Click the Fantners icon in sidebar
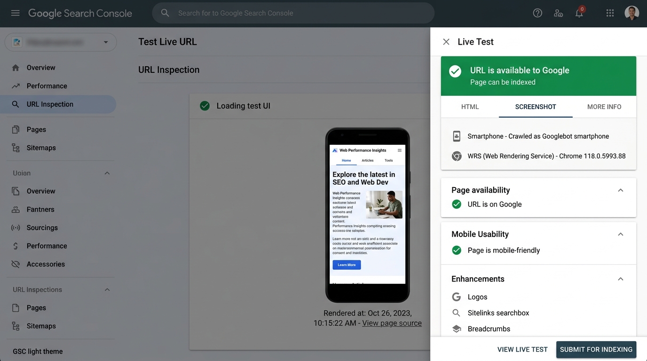This screenshot has width=647, height=361. (x=16, y=210)
